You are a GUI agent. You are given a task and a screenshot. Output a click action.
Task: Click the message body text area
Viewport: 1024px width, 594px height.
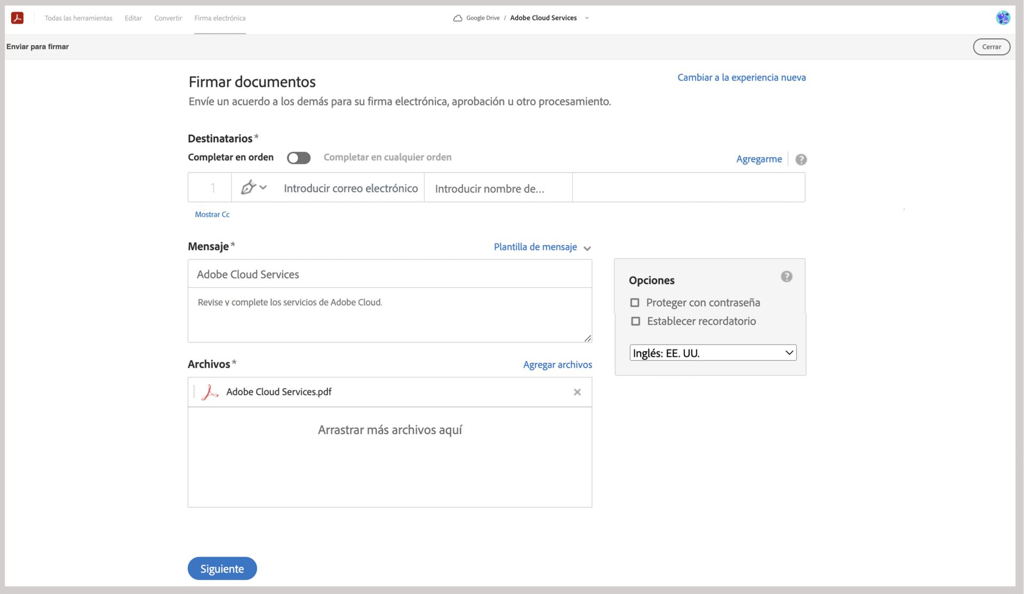[x=390, y=315]
